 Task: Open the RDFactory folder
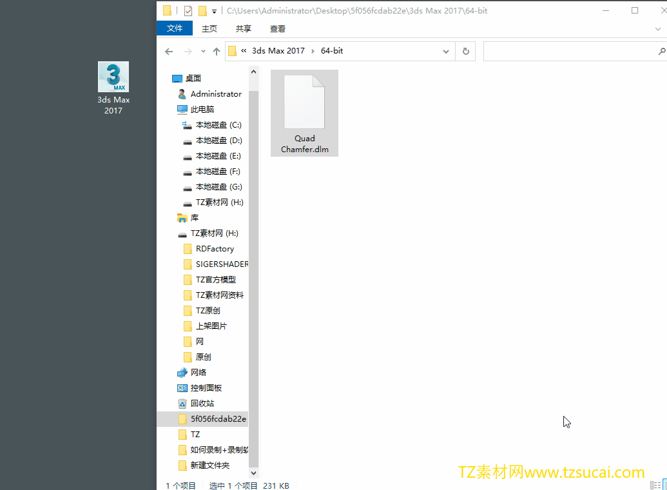point(215,249)
